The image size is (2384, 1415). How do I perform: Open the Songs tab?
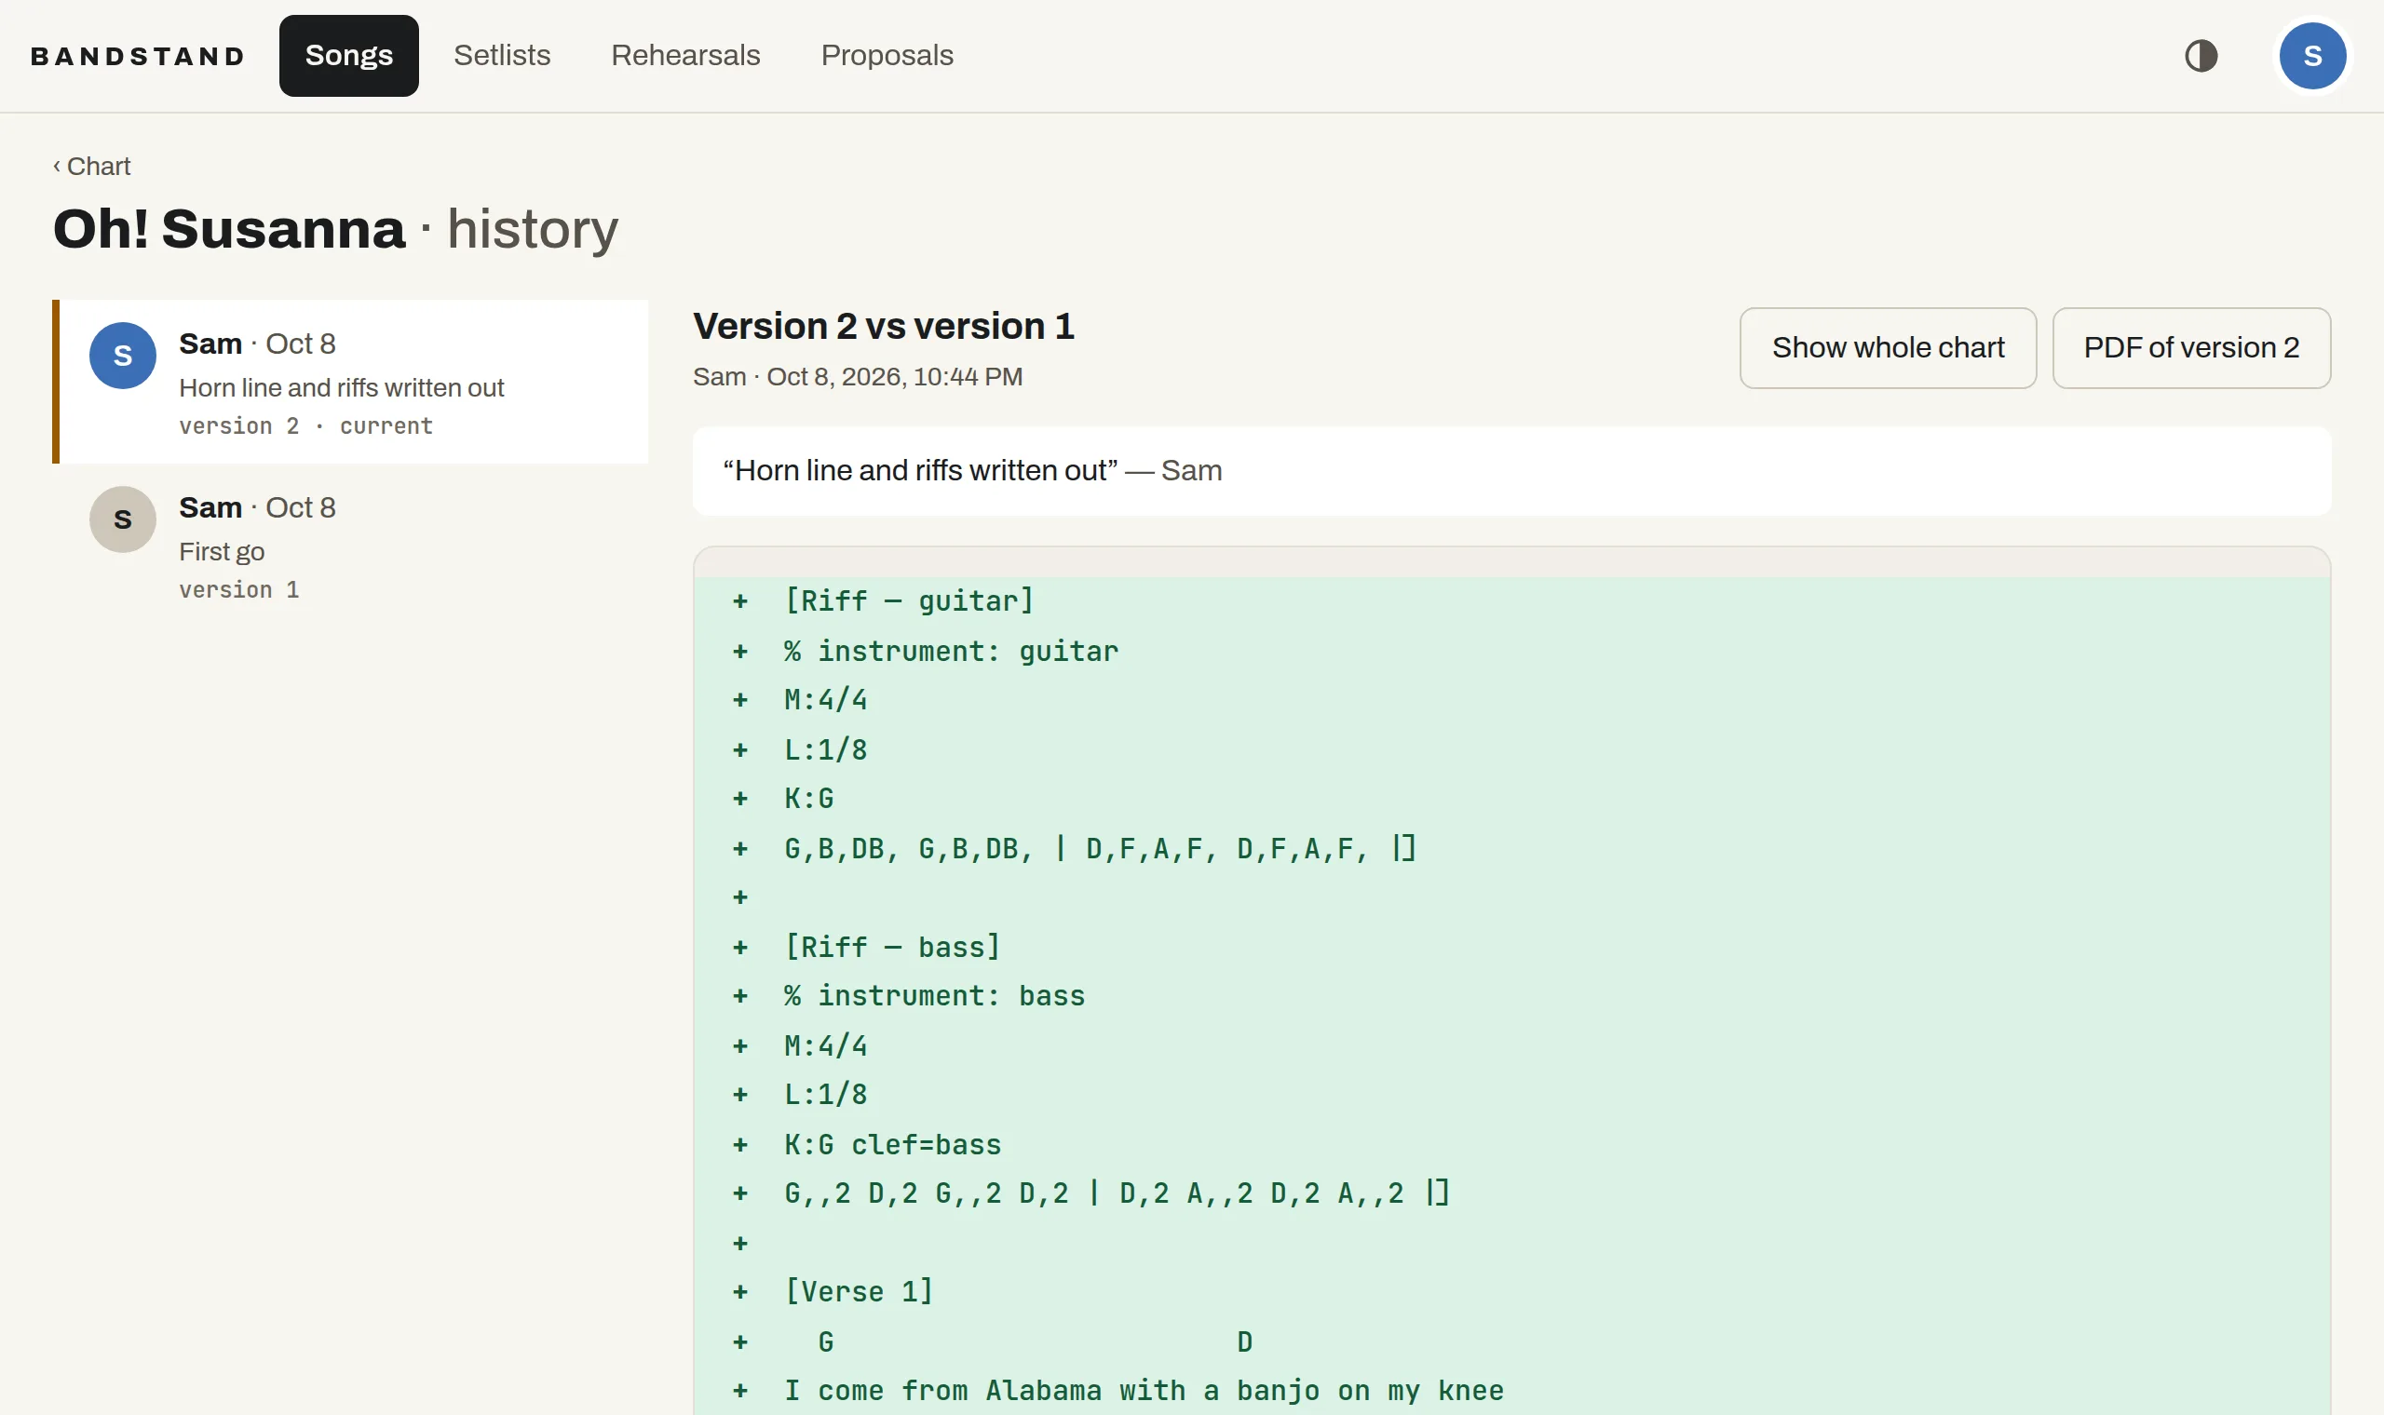[x=349, y=55]
